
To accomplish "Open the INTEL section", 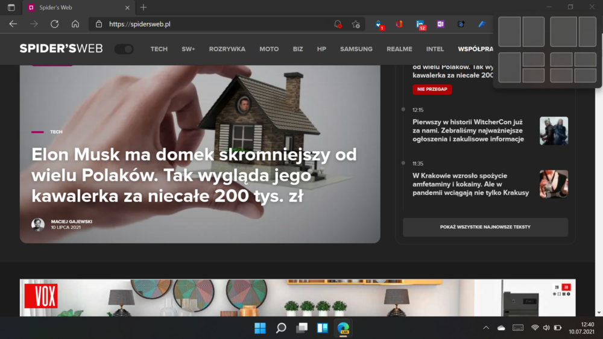I will tap(435, 49).
